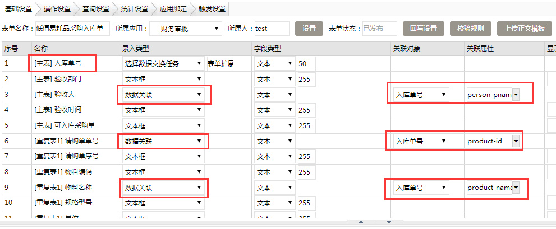Open the 操作设置 tab

point(57,9)
